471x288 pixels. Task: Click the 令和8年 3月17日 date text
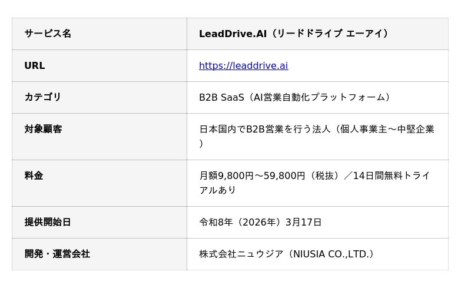pos(260,222)
